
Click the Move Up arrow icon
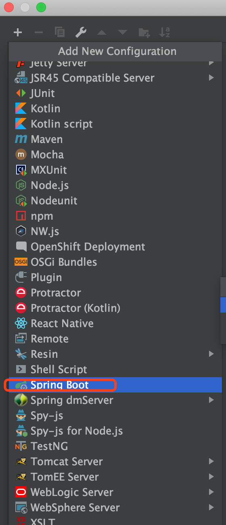pos(102,33)
